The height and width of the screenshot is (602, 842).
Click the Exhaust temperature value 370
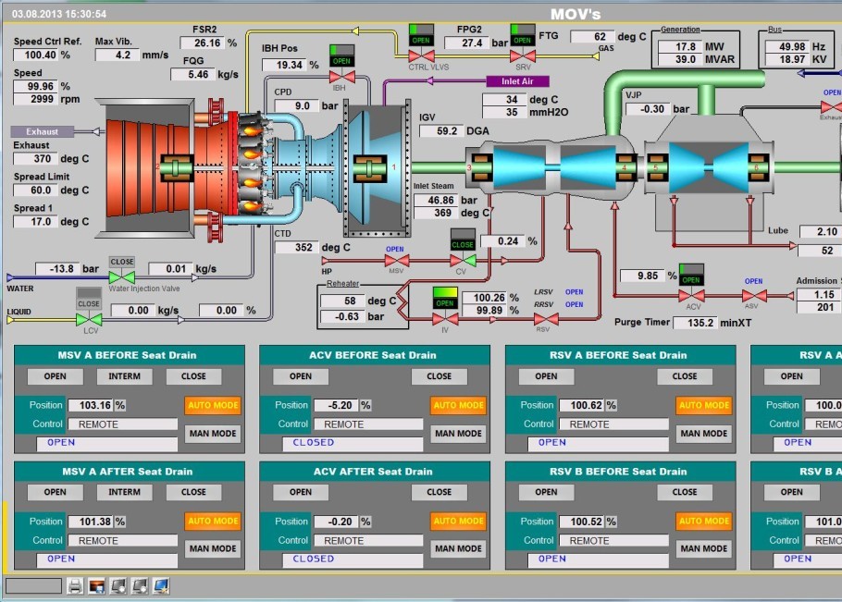[x=35, y=159]
